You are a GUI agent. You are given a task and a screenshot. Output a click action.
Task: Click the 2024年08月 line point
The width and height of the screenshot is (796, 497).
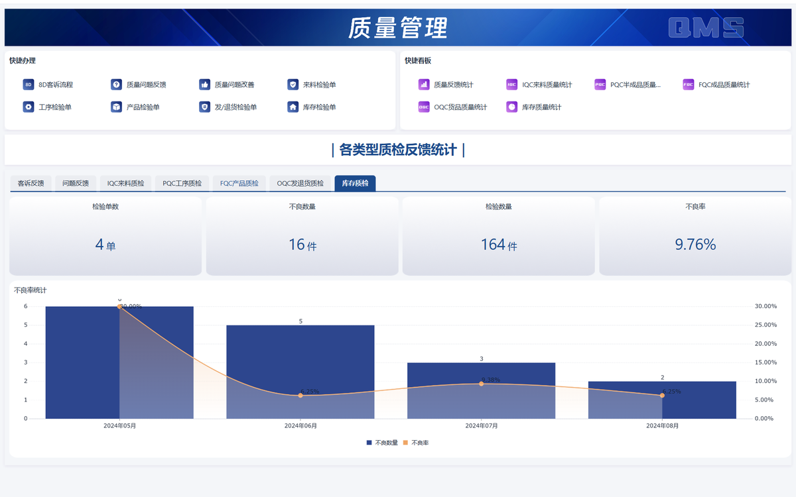click(662, 396)
